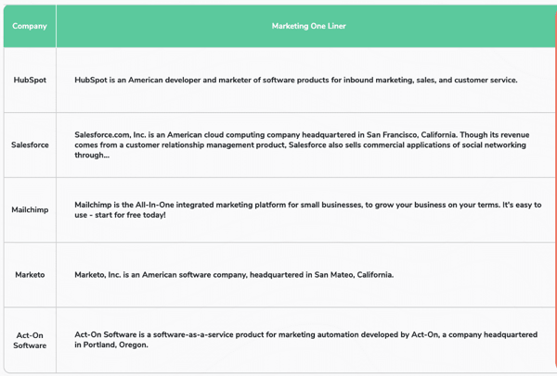This screenshot has width=557, height=376.
Task: Click the truncated "through..." text
Action: tap(92, 156)
